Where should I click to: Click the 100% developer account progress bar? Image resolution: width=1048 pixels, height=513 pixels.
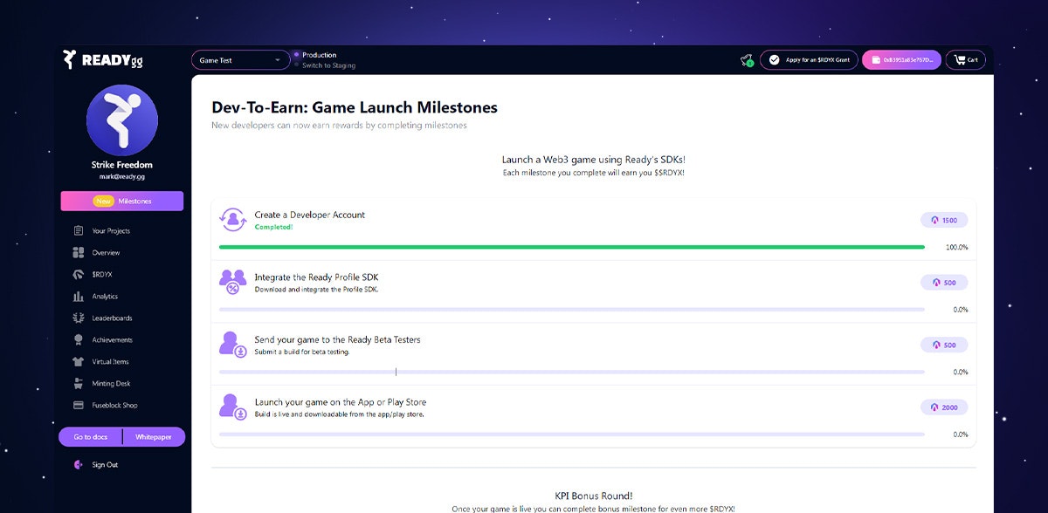click(x=572, y=247)
